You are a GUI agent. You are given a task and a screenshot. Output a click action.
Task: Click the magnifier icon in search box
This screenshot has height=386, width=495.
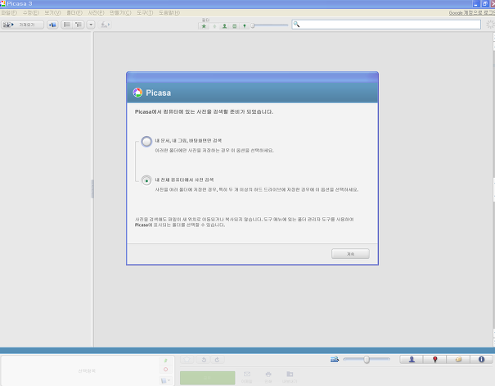(296, 25)
